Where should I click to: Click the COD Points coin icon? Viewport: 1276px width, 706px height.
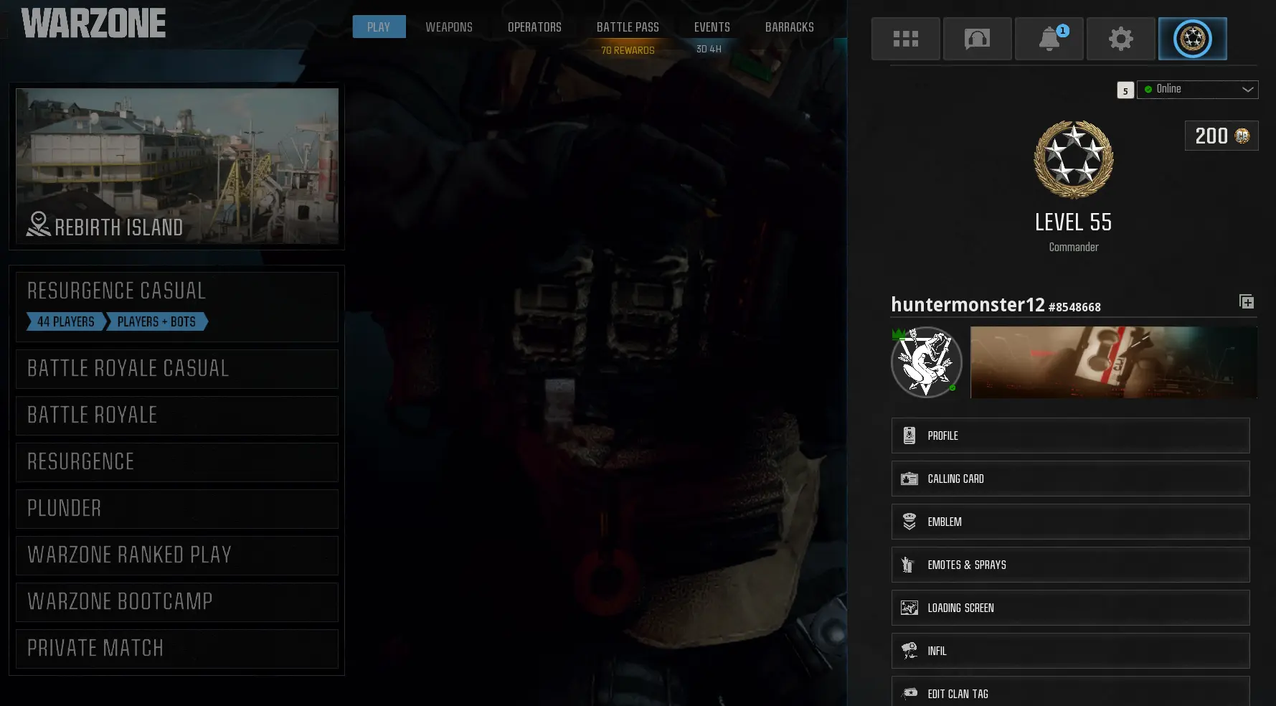[x=1242, y=136]
